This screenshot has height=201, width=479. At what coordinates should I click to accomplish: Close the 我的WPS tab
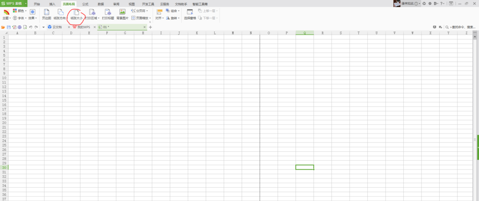(x=94, y=27)
